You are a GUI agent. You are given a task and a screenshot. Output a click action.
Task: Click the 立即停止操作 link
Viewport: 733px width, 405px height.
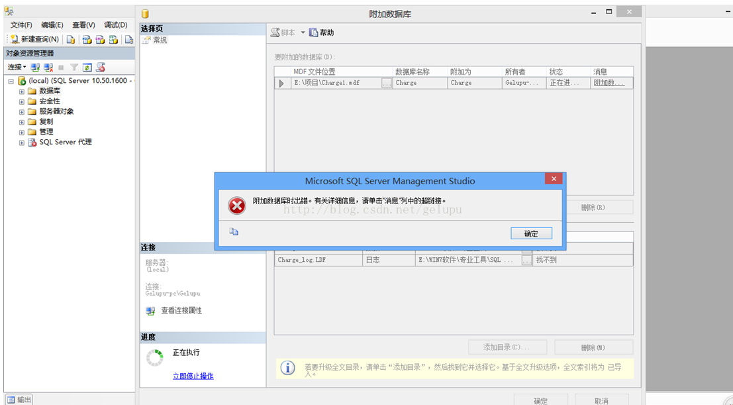[x=193, y=376]
